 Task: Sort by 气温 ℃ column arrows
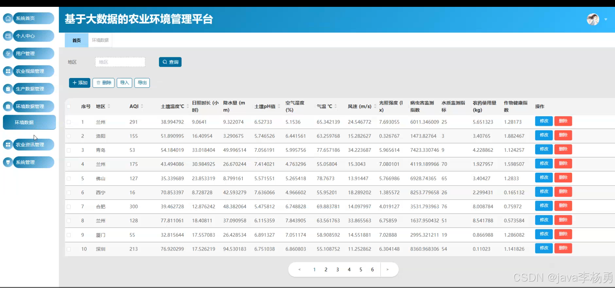click(336, 106)
